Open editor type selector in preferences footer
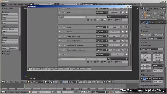The width and height of the screenshot is (167, 94). point(30,69)
